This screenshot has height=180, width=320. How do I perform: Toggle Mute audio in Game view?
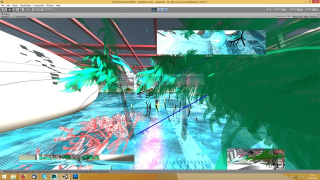297,16
